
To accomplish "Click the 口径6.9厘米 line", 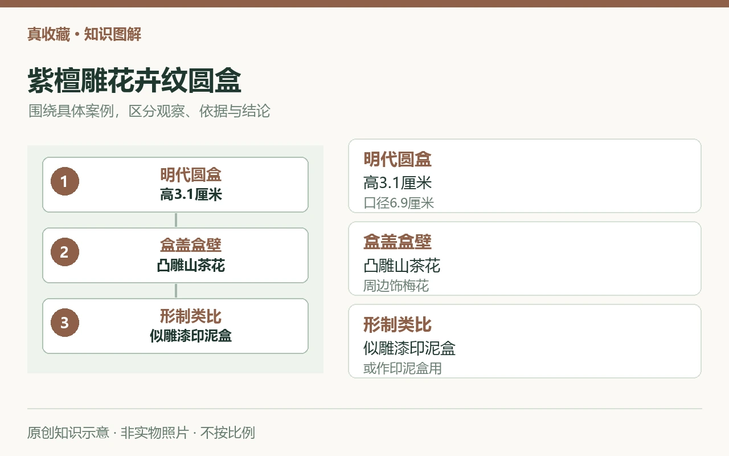I will pos(399,203).
